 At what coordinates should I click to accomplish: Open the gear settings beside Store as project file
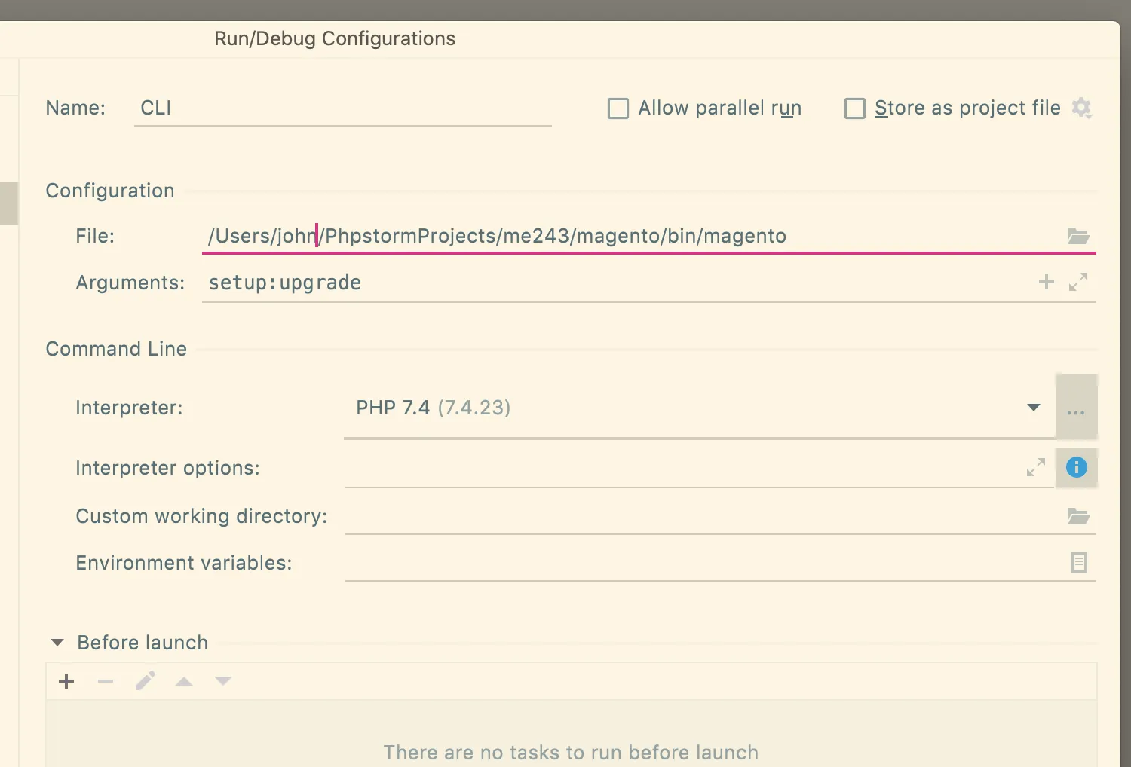point(1082,108)
